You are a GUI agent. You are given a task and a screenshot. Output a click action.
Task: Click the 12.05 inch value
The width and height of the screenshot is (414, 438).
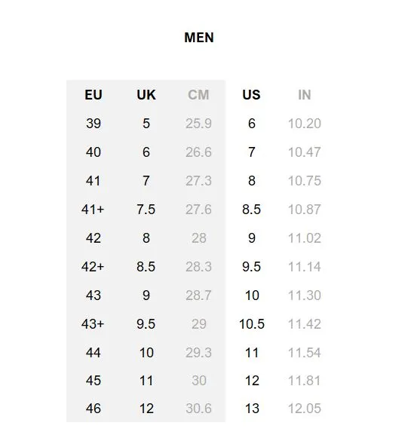pos(305,409)
